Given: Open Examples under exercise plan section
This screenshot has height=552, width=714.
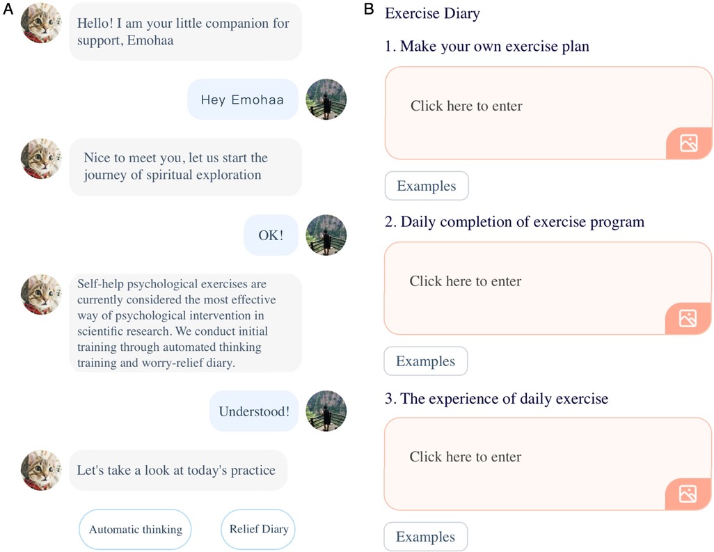Looking at the screenshot, I should [x=427, y=186].
